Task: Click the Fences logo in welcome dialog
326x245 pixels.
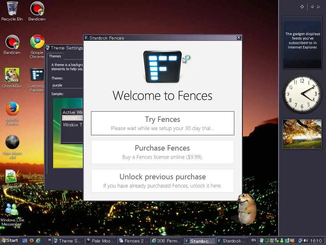Action: (162, 67)
